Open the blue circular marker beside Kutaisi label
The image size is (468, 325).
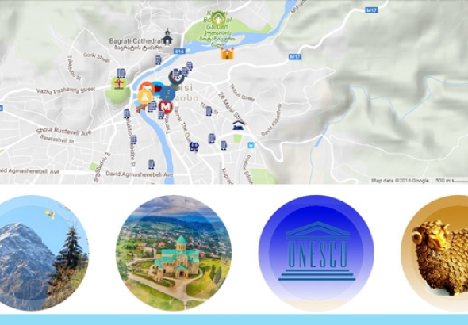coord(167,94)
